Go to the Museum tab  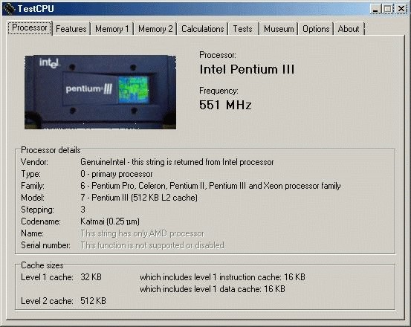279,29
